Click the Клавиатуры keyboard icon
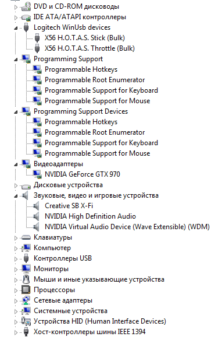This screenshot has width=222, height=337. (26, 237)
